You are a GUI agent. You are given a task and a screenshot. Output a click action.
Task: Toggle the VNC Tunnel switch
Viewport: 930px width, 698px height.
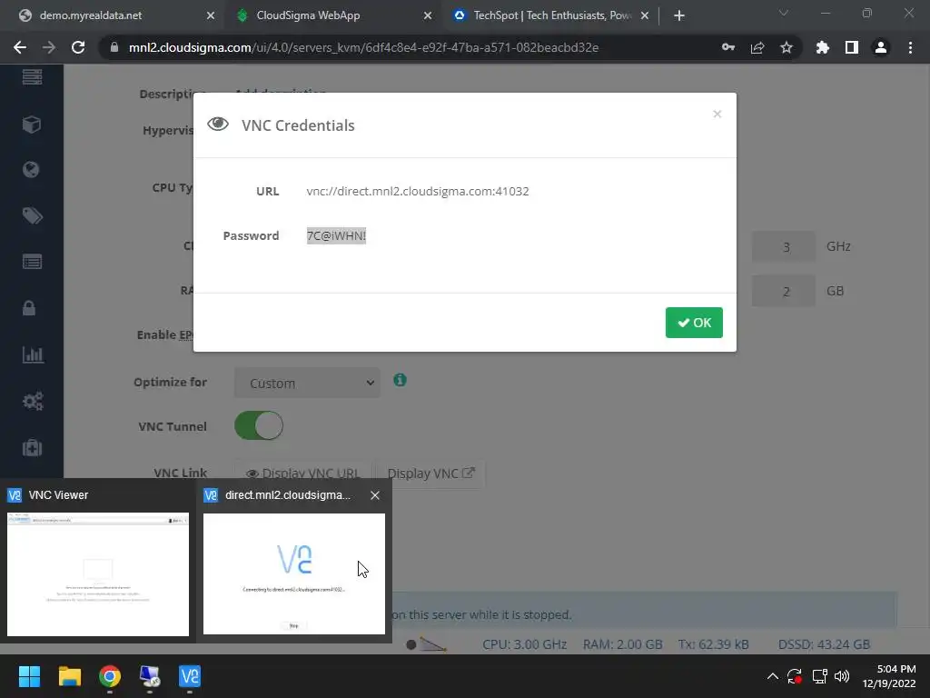point(259,425)
